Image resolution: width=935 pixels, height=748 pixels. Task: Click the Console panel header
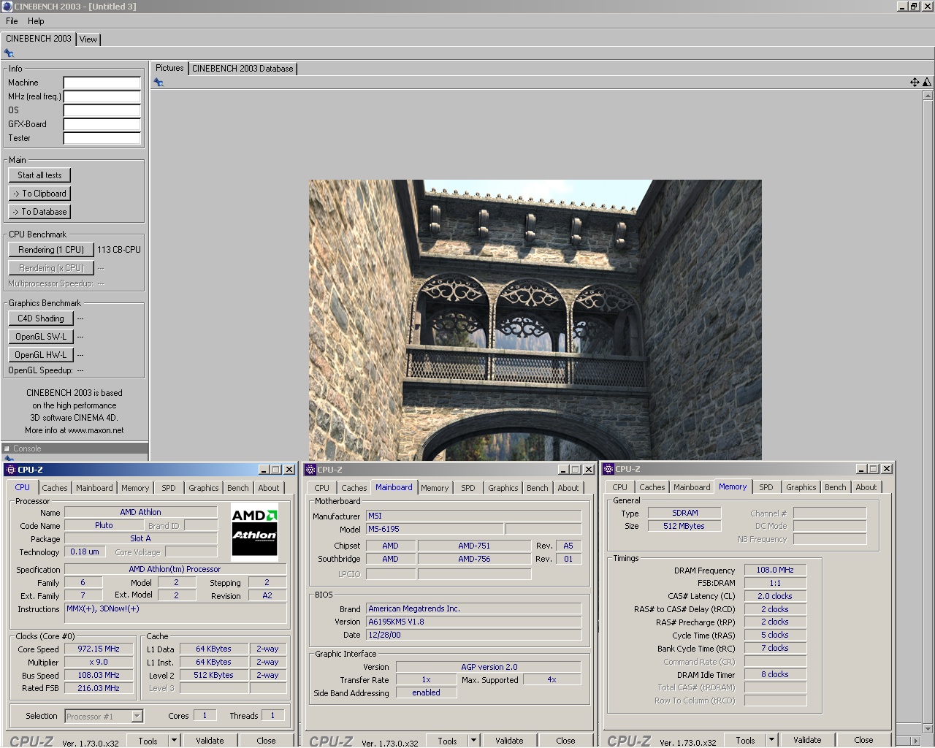click(x=75, y=449)
